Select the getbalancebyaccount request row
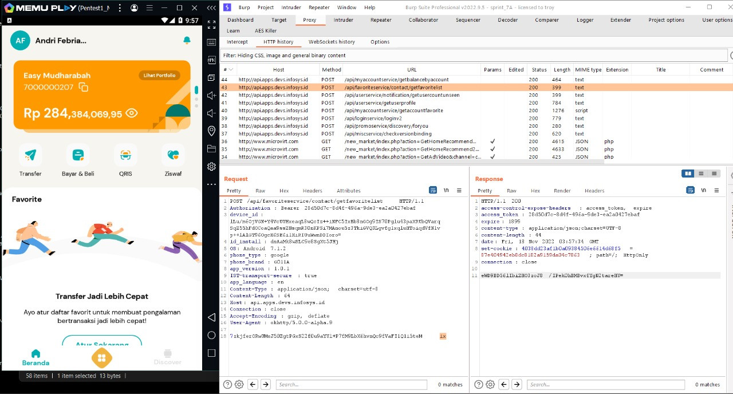The image size is (733, 394). coord(476,80)
